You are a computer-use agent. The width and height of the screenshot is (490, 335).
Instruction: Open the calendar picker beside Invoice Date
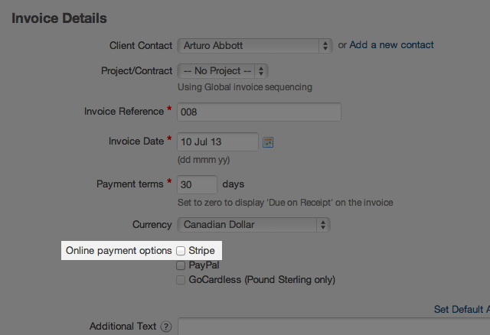point(268,141)
